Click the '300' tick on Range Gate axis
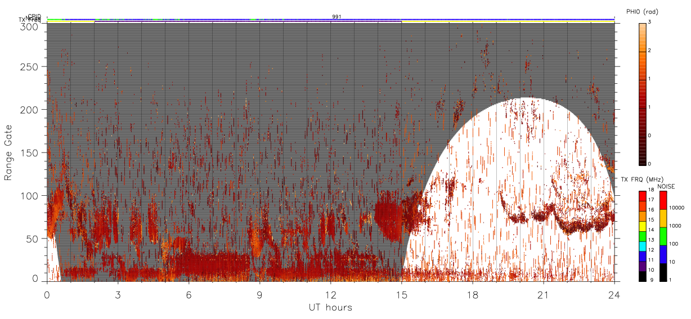 [x=30, y=26]
